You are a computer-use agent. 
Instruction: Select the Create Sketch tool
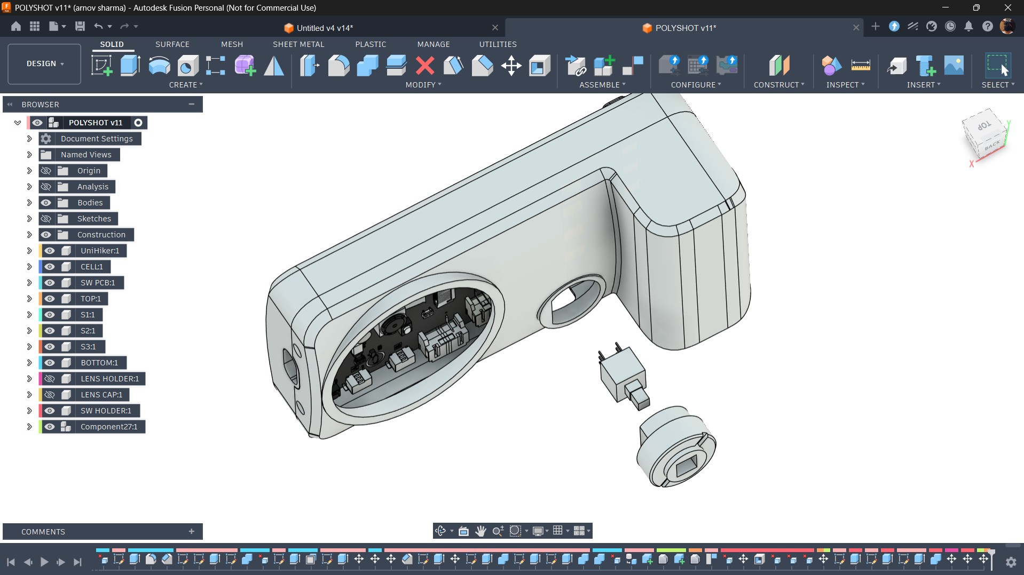101,66
